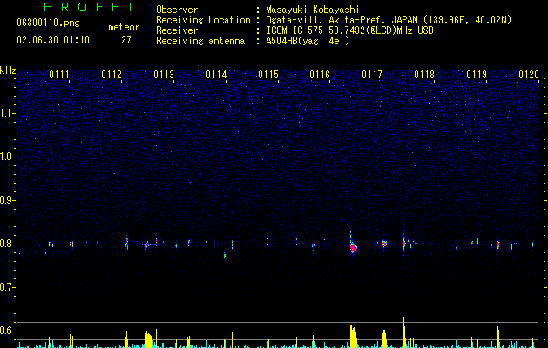Screen dimensions: 548x348
Task: Click the kHz axis unit label
Action: click(x=8, y=70)
